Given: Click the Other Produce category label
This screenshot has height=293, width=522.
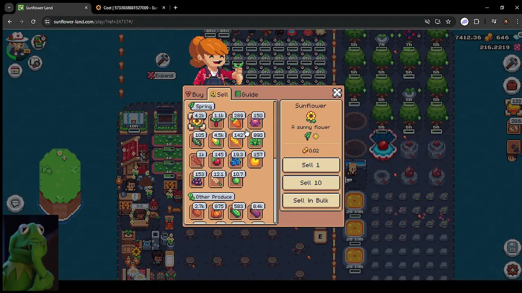Looking at the screenshot, I should [x=211, y=197].
